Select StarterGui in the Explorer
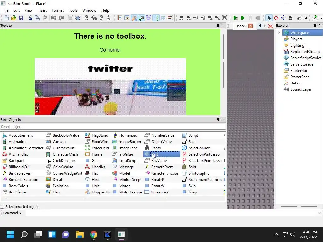This screenshot has height=242, width=323. (298, 71)
